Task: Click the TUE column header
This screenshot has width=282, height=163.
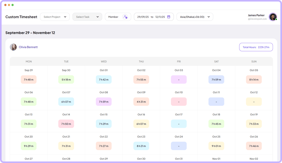Action: point(66,61)
